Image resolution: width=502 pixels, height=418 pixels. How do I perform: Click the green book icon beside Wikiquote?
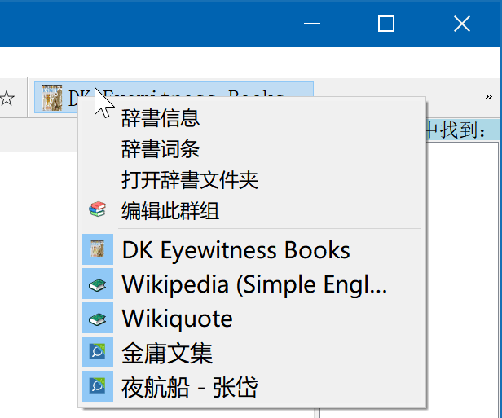[98, 318]
